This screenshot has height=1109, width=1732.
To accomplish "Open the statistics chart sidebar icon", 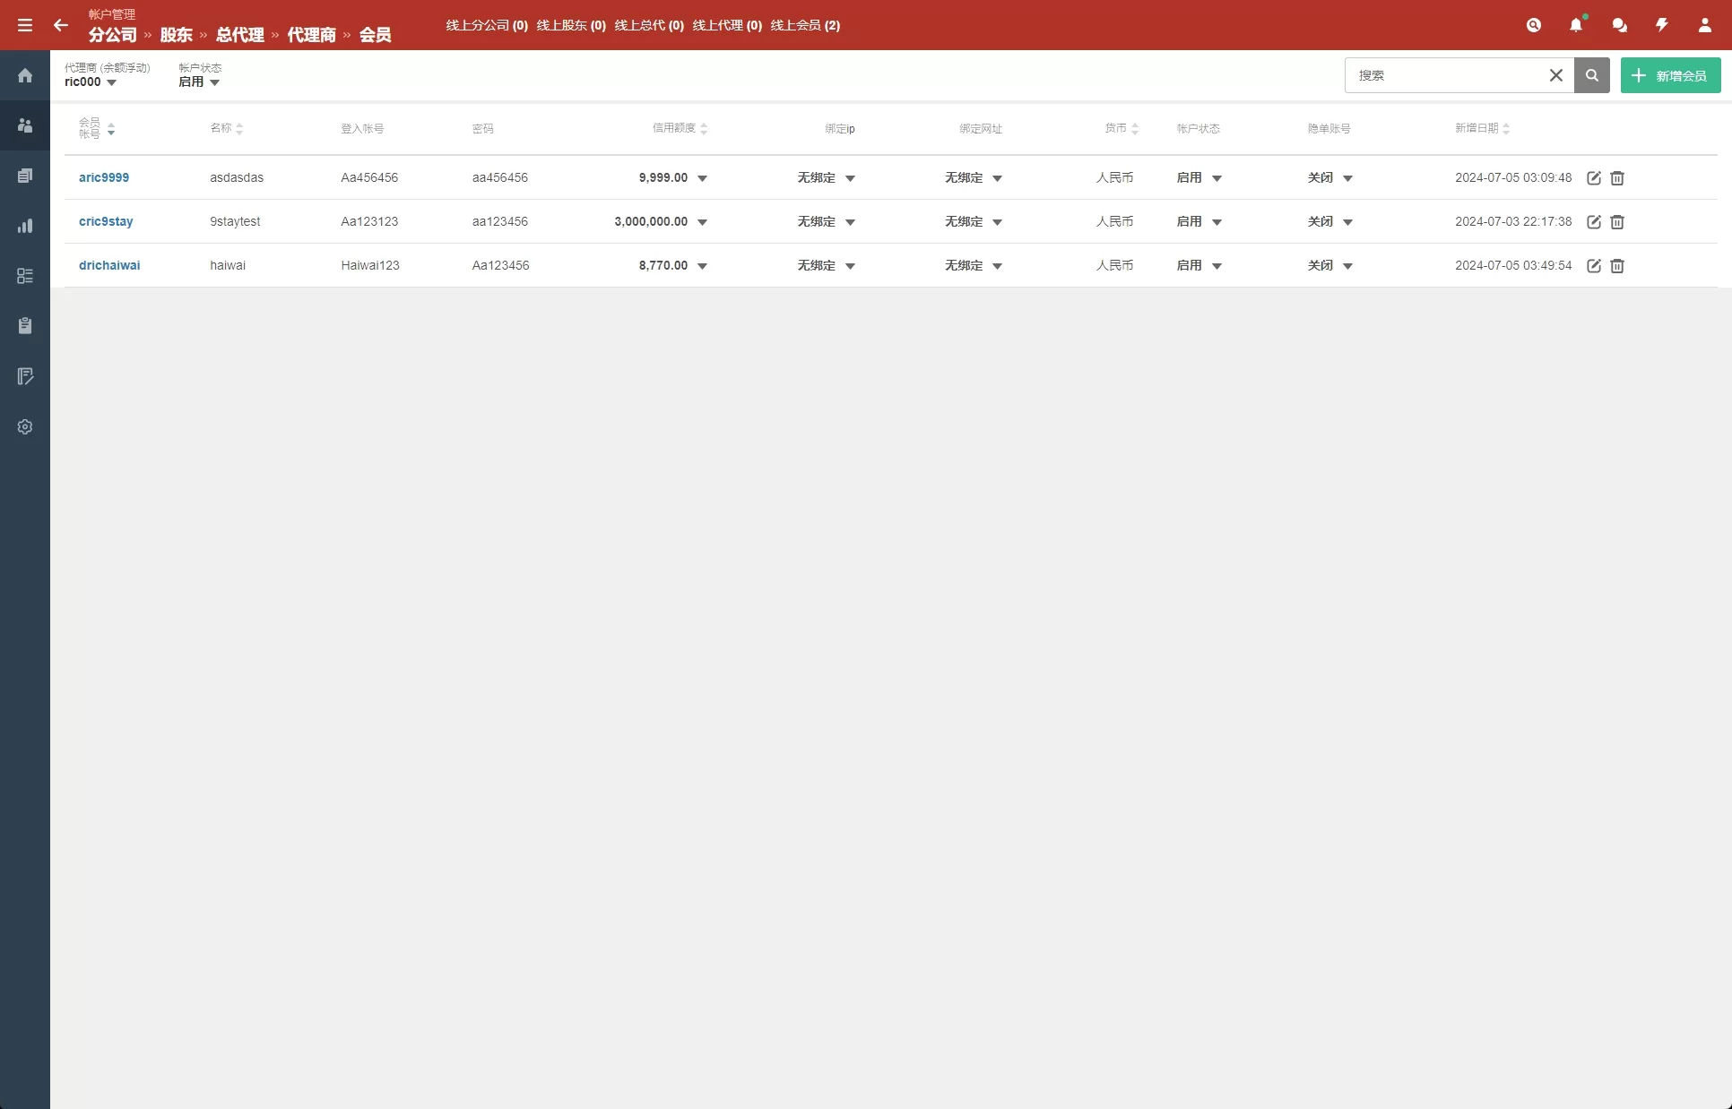I will [x=25, y=226].
